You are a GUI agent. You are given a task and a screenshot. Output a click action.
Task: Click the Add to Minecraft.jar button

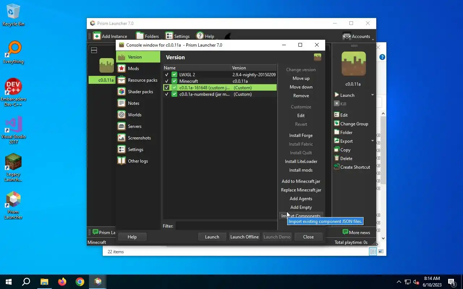click(x=301, y=181)
